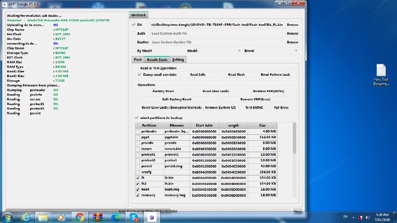Open Google Chrome from taskbar
397x223 pixels.
(x=80, y=217)
